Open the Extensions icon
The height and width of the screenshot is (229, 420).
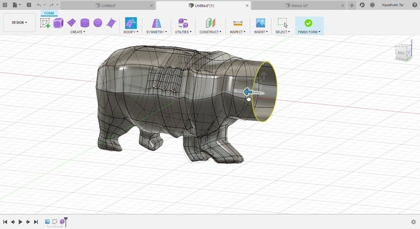click(x=362, y=5)
